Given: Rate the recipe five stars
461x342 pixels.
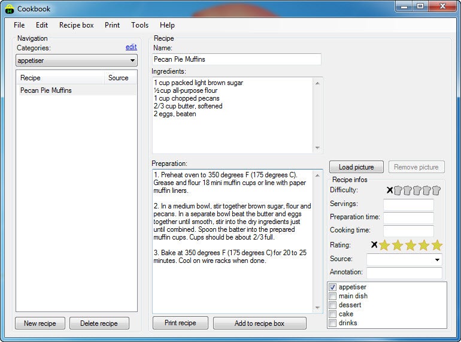Looking at the screenshot, I should pyautogui.click(x=437, y=245).
